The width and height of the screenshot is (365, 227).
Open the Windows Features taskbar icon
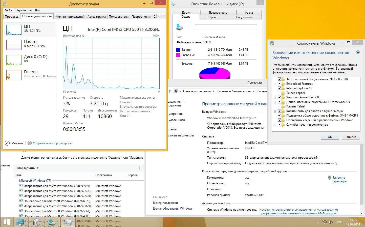tap(36, 222)
